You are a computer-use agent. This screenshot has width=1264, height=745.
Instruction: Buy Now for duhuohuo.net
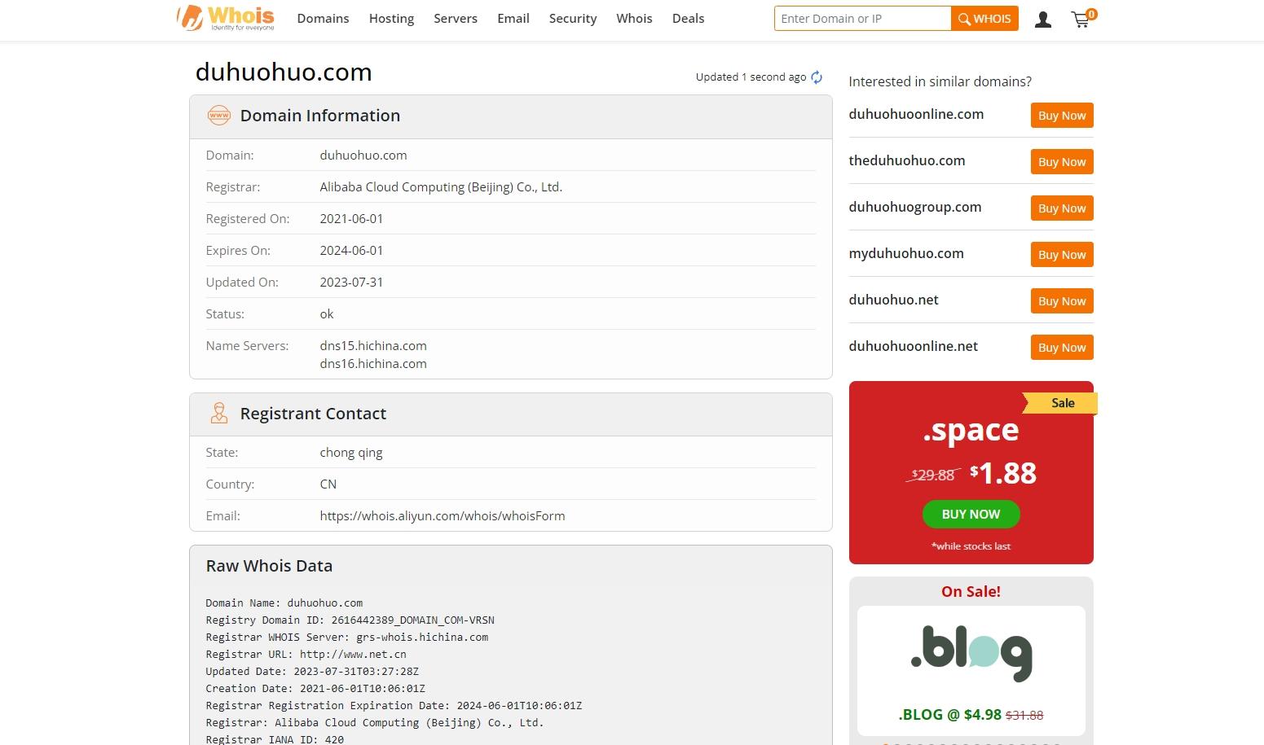tap(1062, 301)
